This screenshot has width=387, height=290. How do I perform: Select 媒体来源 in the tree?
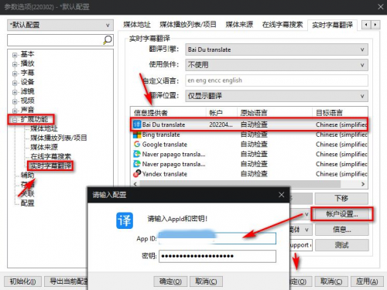point(44,147)
